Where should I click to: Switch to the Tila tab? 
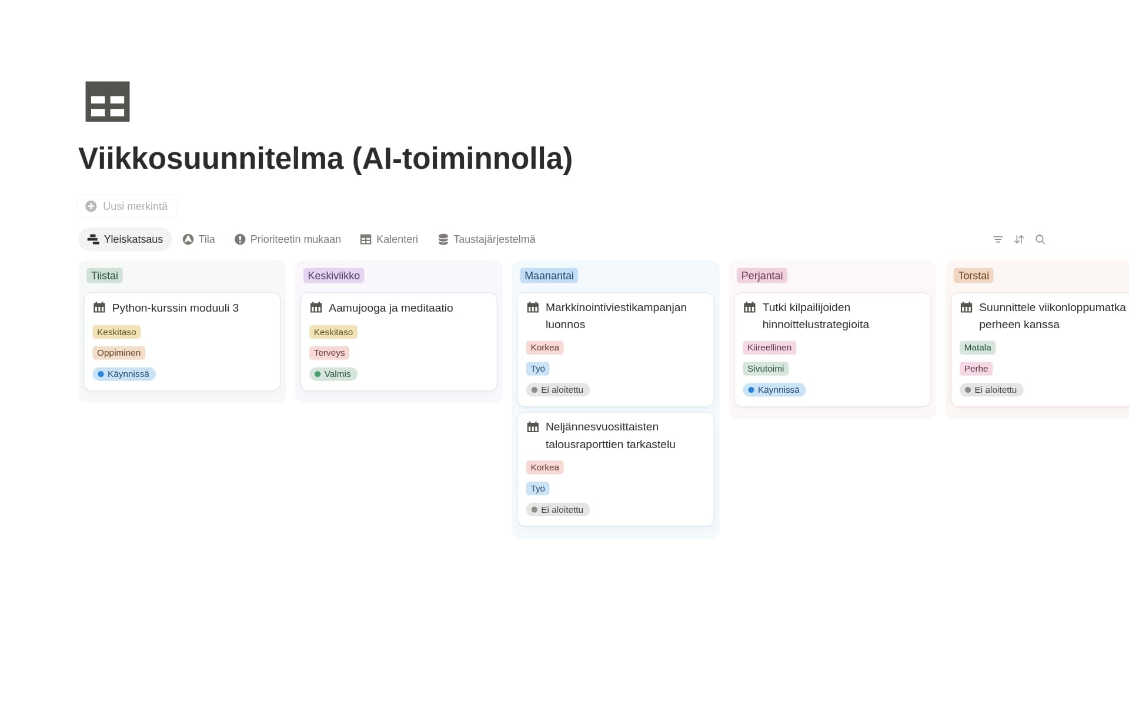(x=199, y=239)
